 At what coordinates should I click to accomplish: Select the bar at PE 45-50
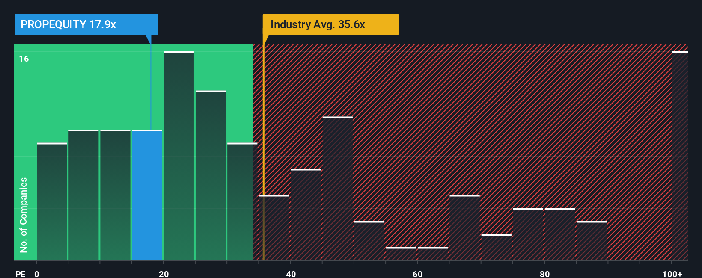(338, 189)
